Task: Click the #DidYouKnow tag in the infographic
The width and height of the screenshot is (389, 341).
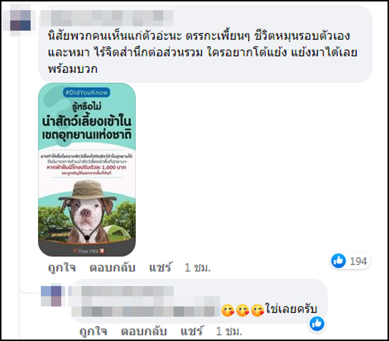Action: 87,92
